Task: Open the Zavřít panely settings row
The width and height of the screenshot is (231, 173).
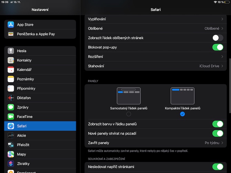Action: point(155,143)
